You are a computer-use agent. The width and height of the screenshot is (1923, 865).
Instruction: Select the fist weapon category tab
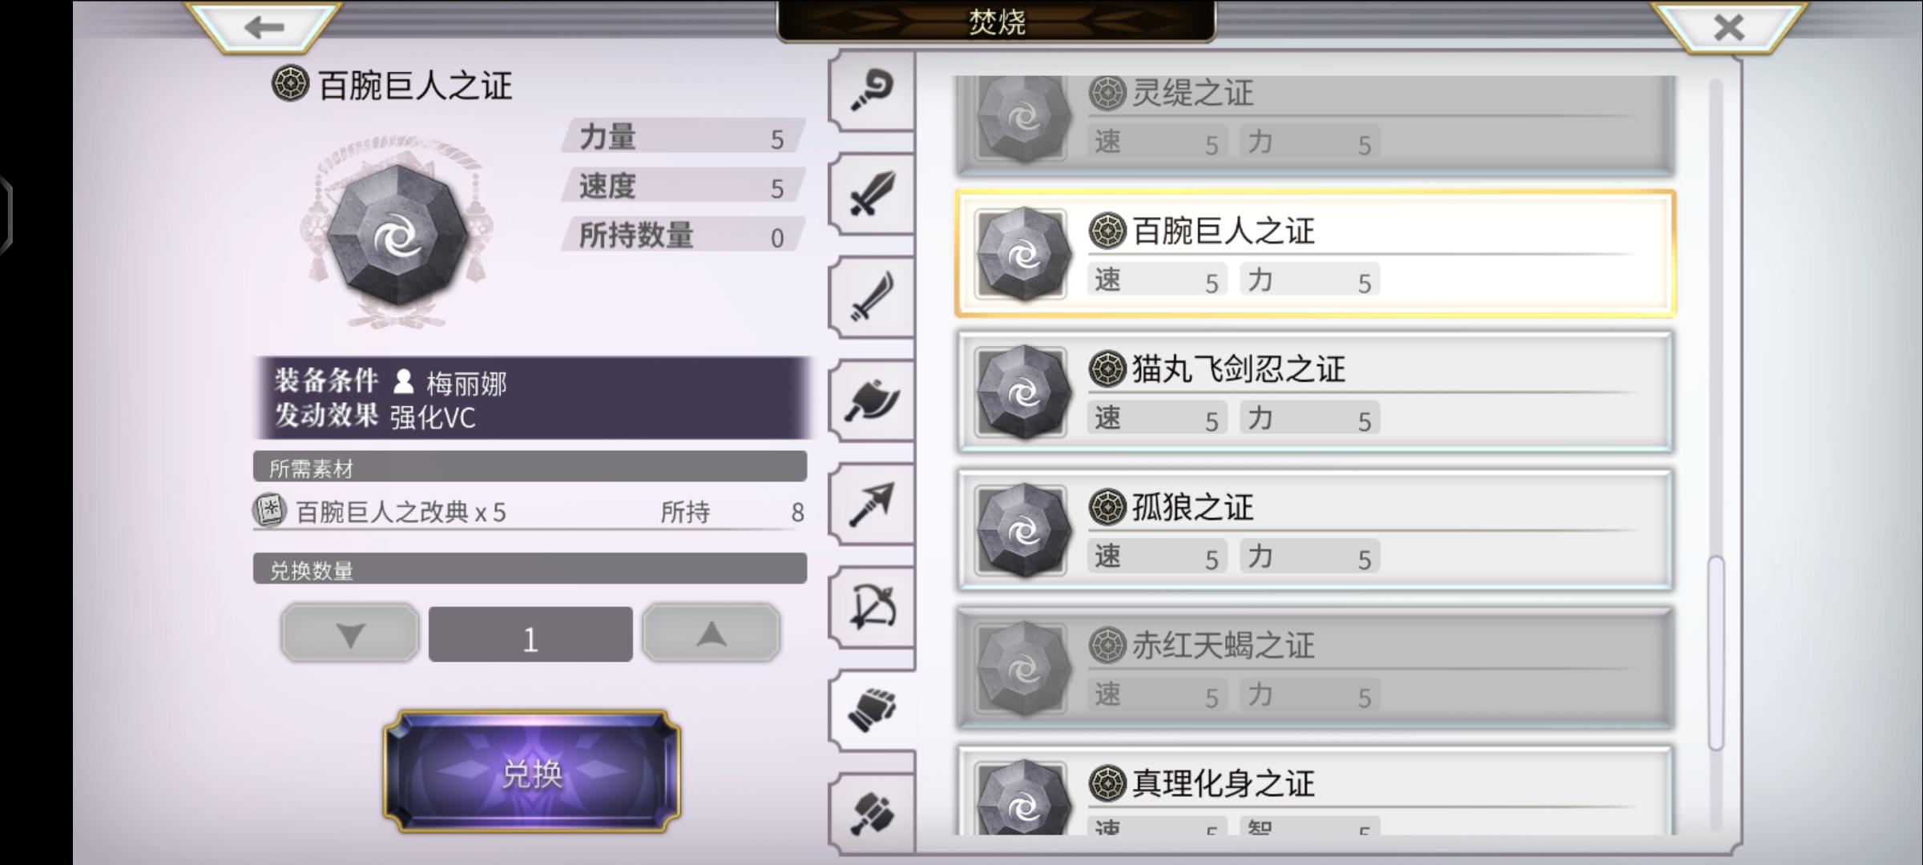pyautogui.click(x=872, y=710)
